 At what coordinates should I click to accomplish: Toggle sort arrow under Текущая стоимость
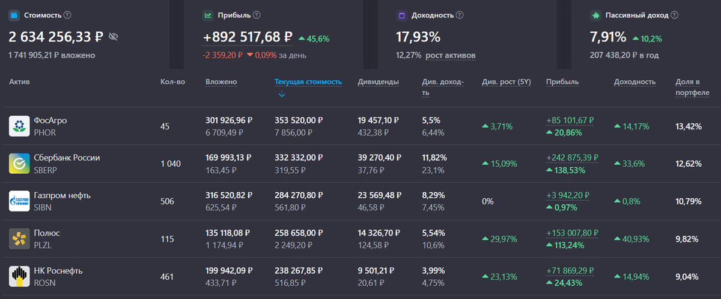(282, 95)
